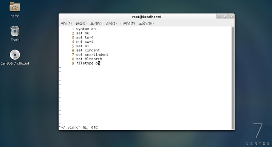The height and width of the screenshot is (147, 272).
Task: Minimize the root@localhost terminal window
Action: pyautogui.click(x=219, y=17)
